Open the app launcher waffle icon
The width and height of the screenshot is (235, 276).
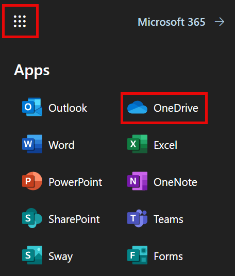pyautogui.click(x=20, y=21)
